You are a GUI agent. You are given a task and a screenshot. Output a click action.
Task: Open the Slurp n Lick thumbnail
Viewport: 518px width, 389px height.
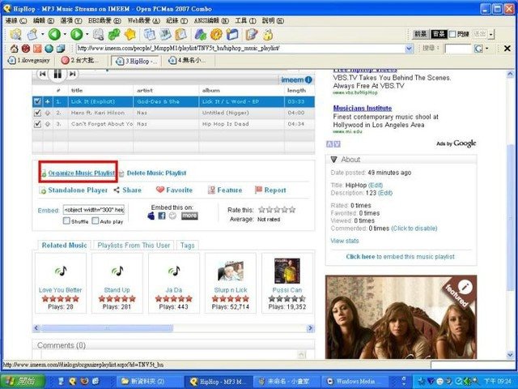point(231,271)
